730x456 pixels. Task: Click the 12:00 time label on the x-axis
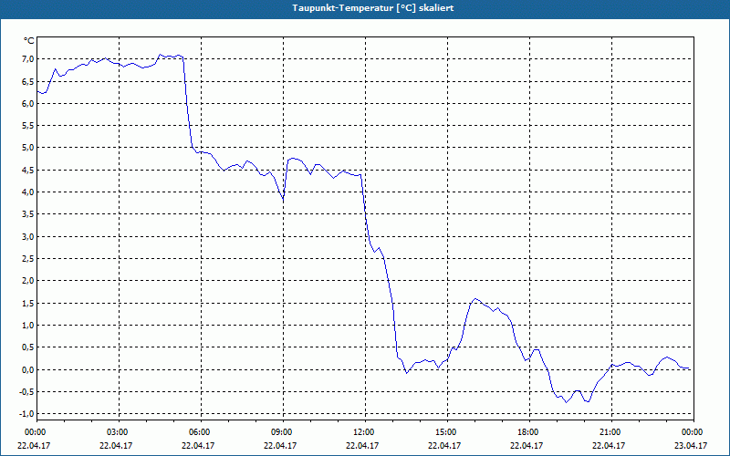[x=365, y=432]
